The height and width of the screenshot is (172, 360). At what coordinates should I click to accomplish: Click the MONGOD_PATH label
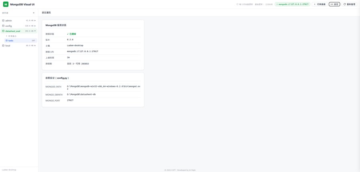point(54,87)
